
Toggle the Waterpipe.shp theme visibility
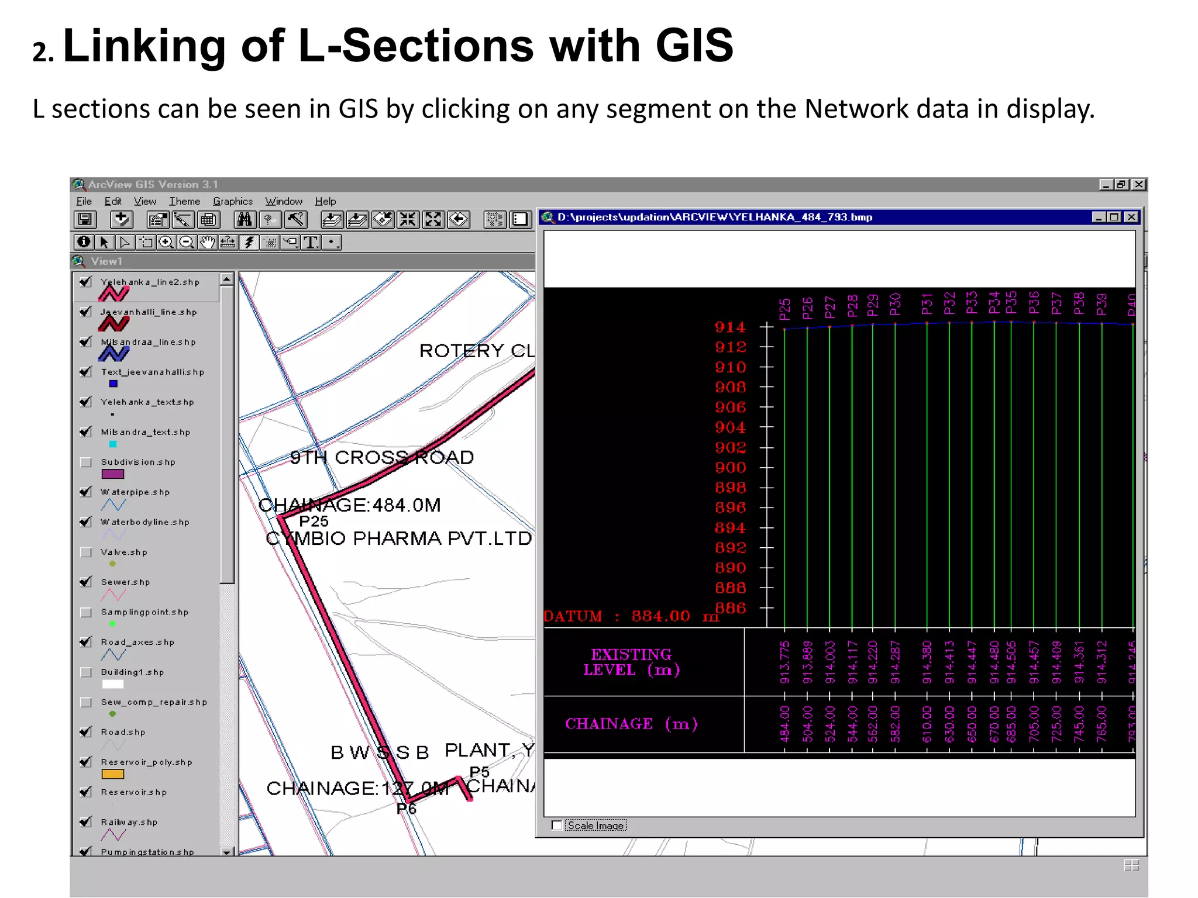click(x=86, y=492)
